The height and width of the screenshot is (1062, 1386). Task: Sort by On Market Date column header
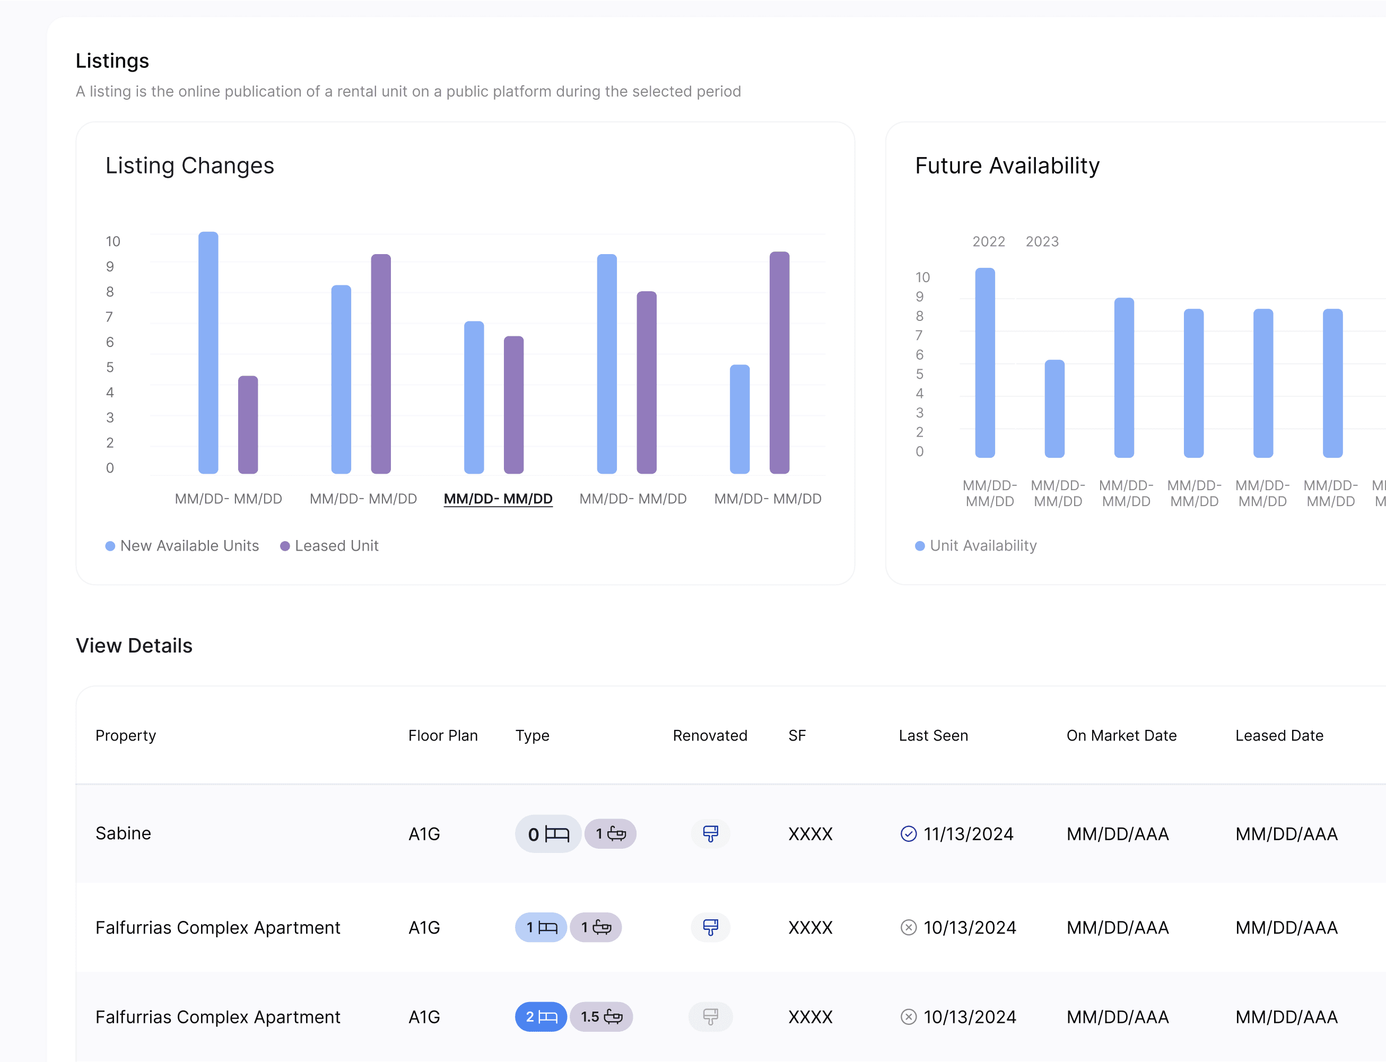(1122, 735)
